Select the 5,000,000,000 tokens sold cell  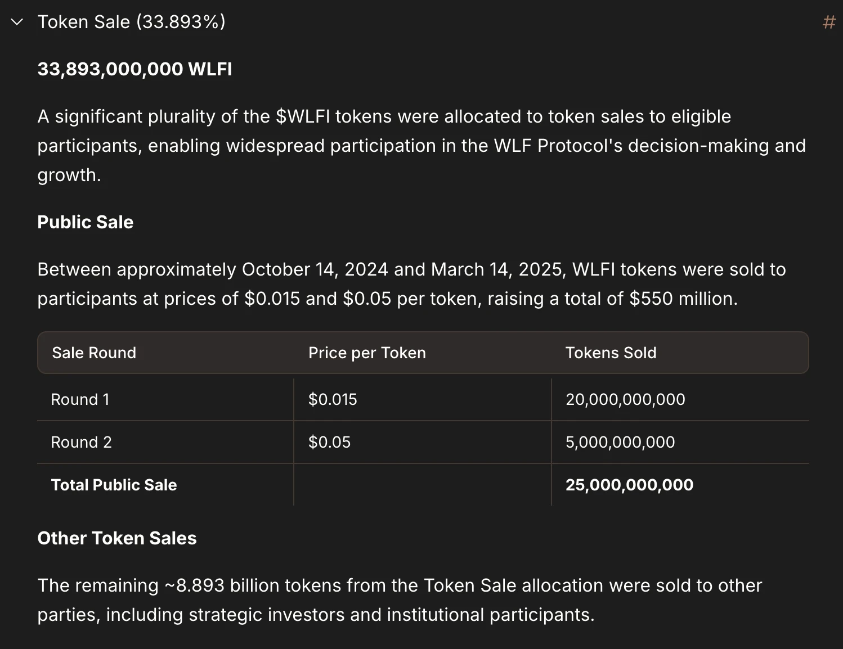pos(620,442)
